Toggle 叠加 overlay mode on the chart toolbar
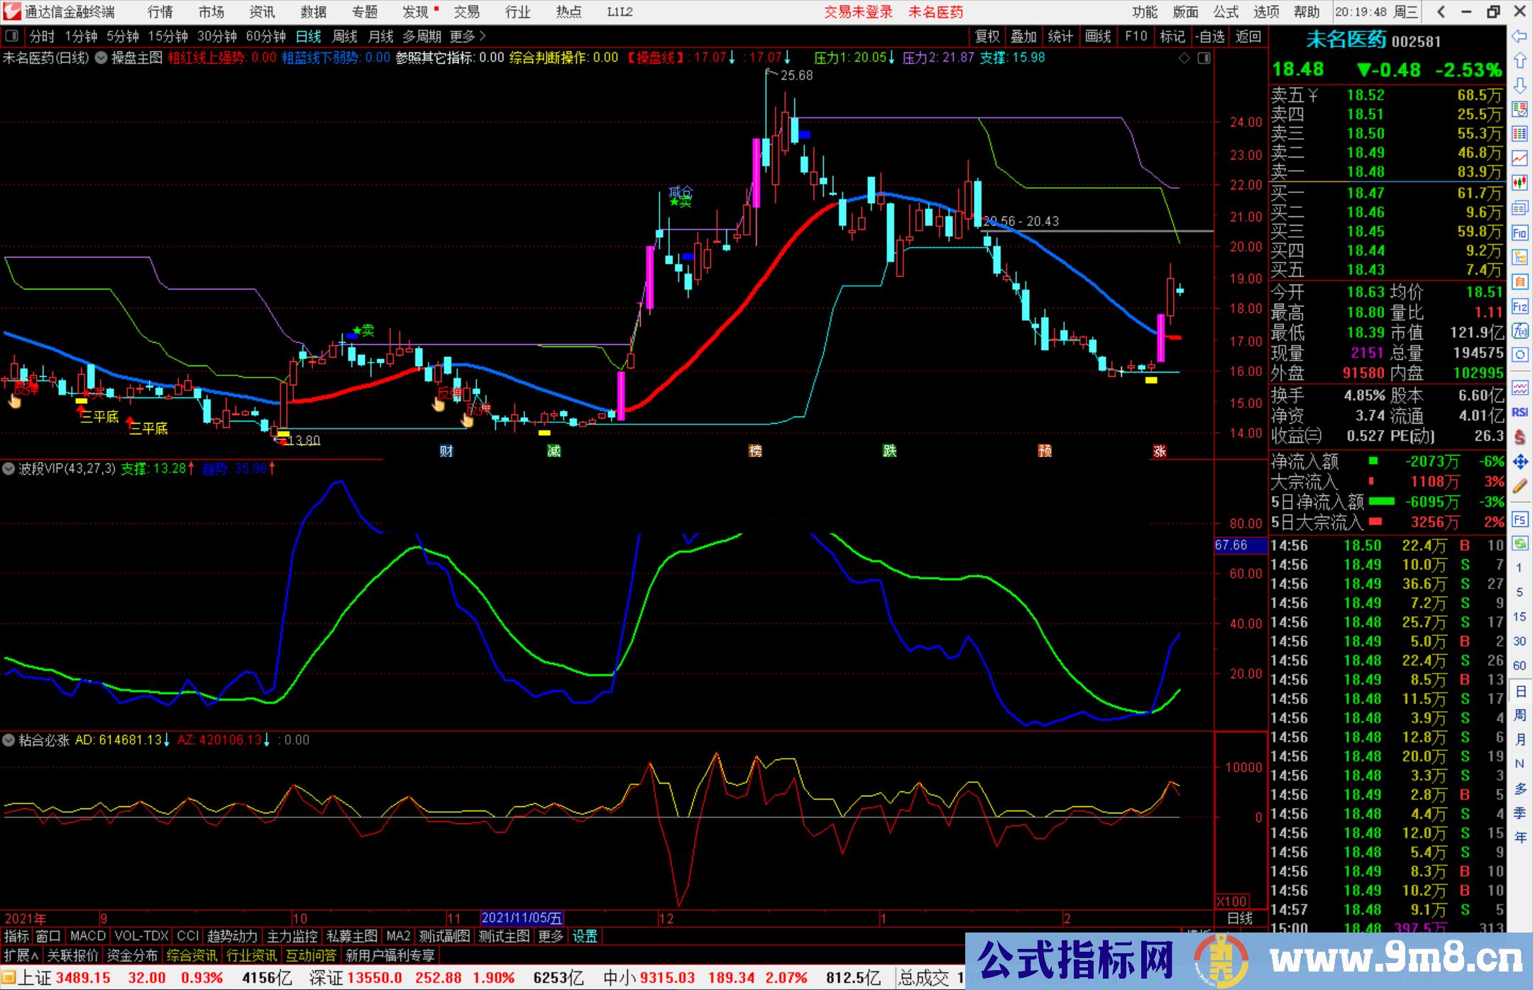This screenshot has height=990, width=1533. pyautogui.click(x=1024, y=36)
